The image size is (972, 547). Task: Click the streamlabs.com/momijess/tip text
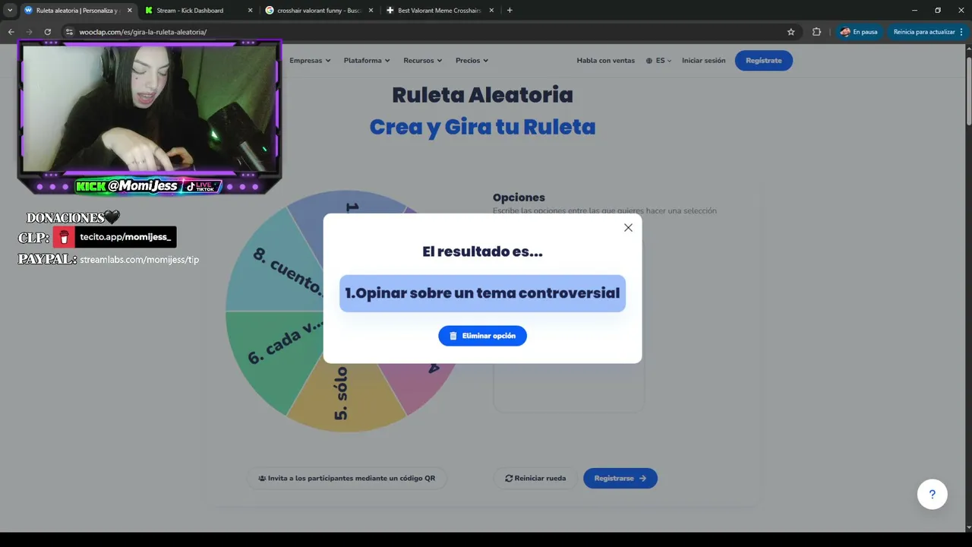(x=140, y=260)
